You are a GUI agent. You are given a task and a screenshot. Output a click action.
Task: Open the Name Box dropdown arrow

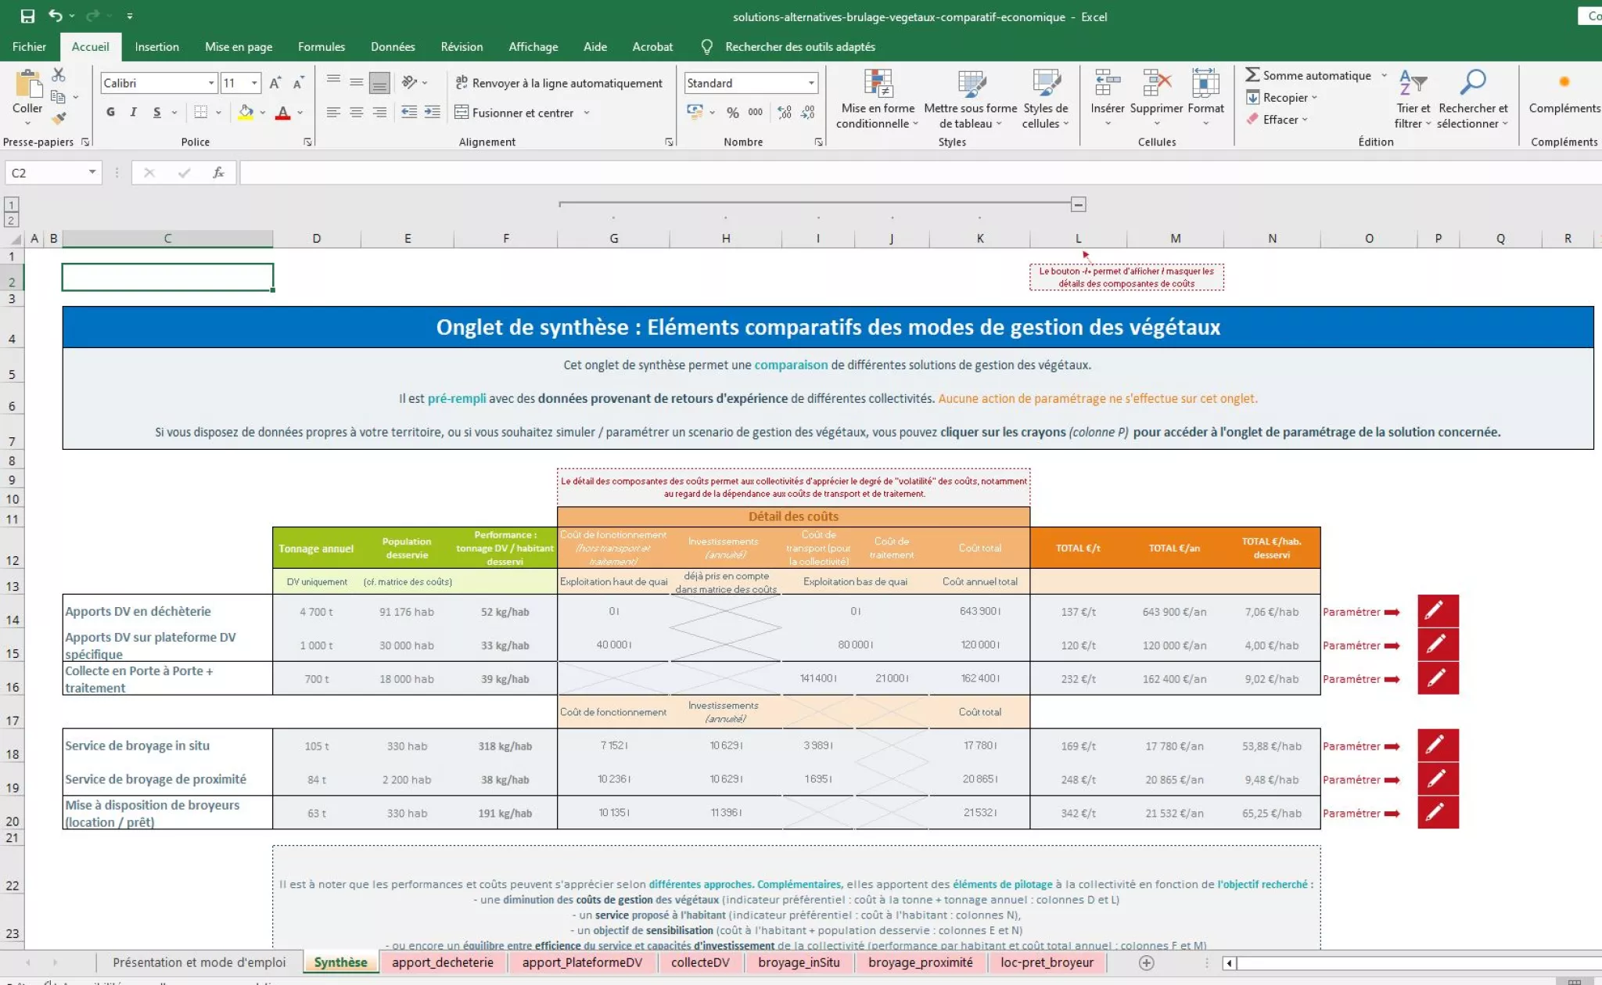(92, 172)
